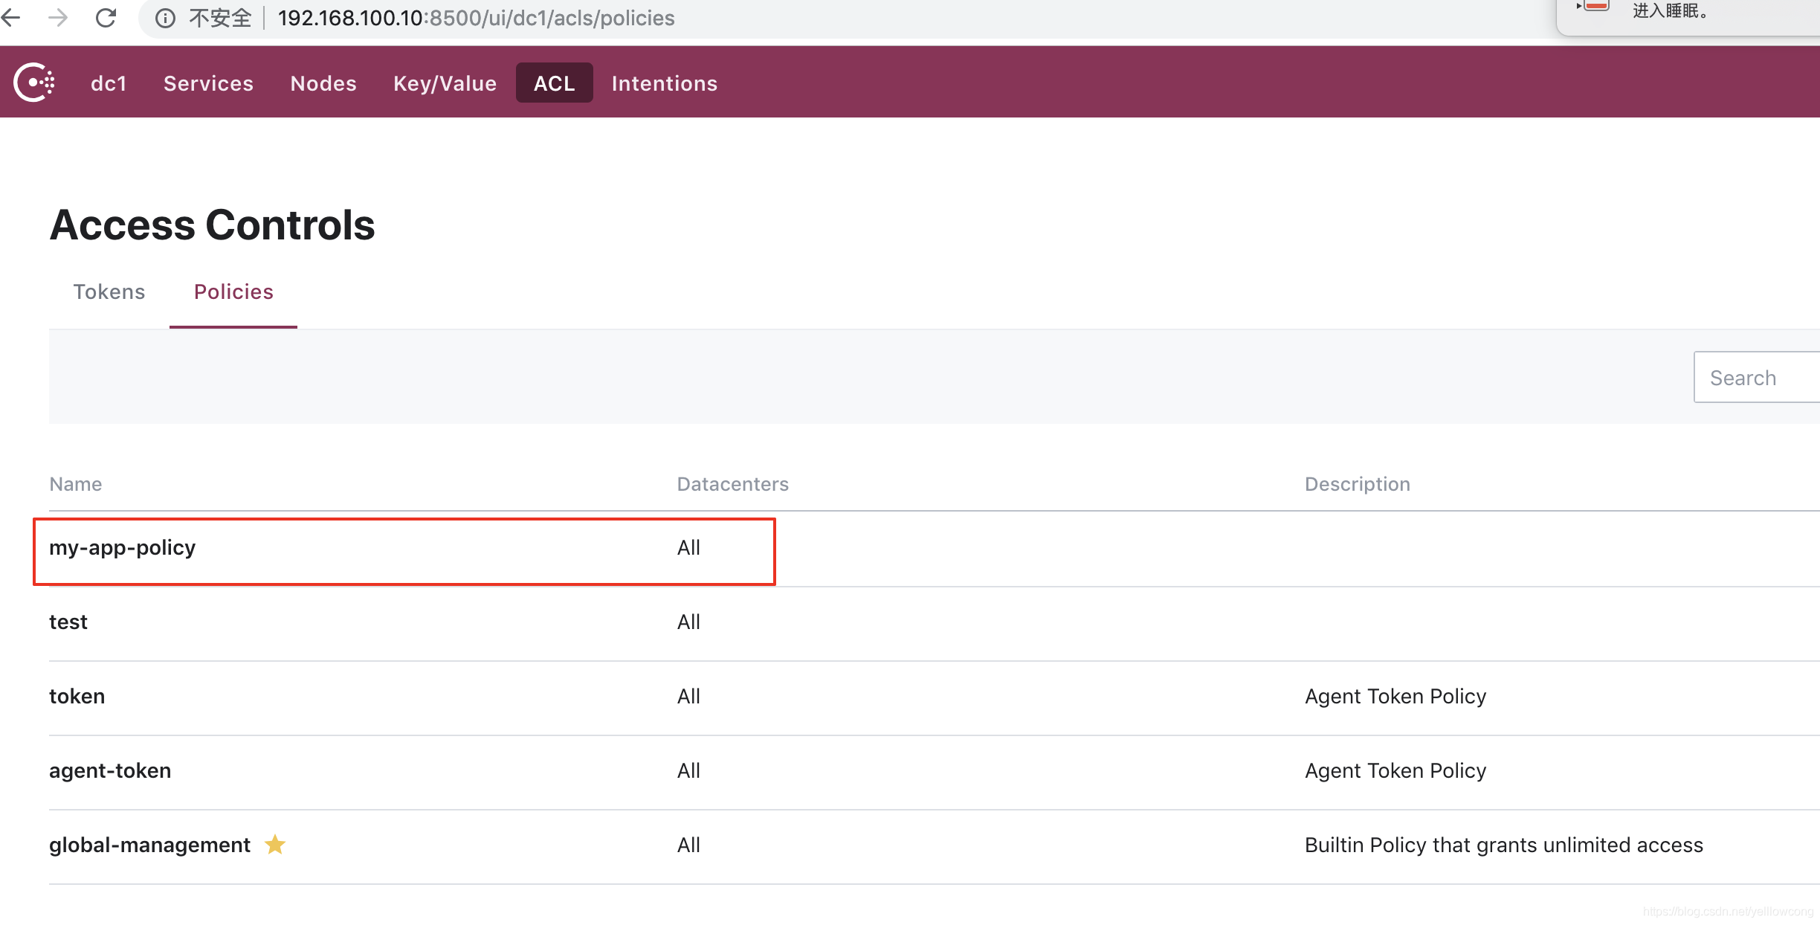Go to the Nodes page
This screenshot has height=925, width=1820.
coord(323,83)
